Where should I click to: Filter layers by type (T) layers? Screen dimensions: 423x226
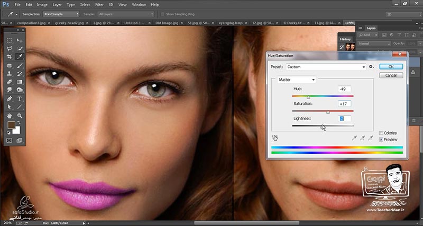399,35
